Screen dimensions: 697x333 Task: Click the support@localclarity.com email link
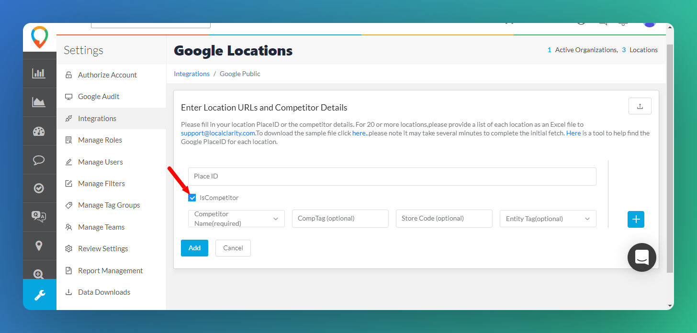click(218, 133)
